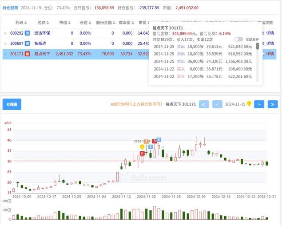Switch to the K线图 tab
Screen dimensions: 282x225
click(x=12, y=104)
